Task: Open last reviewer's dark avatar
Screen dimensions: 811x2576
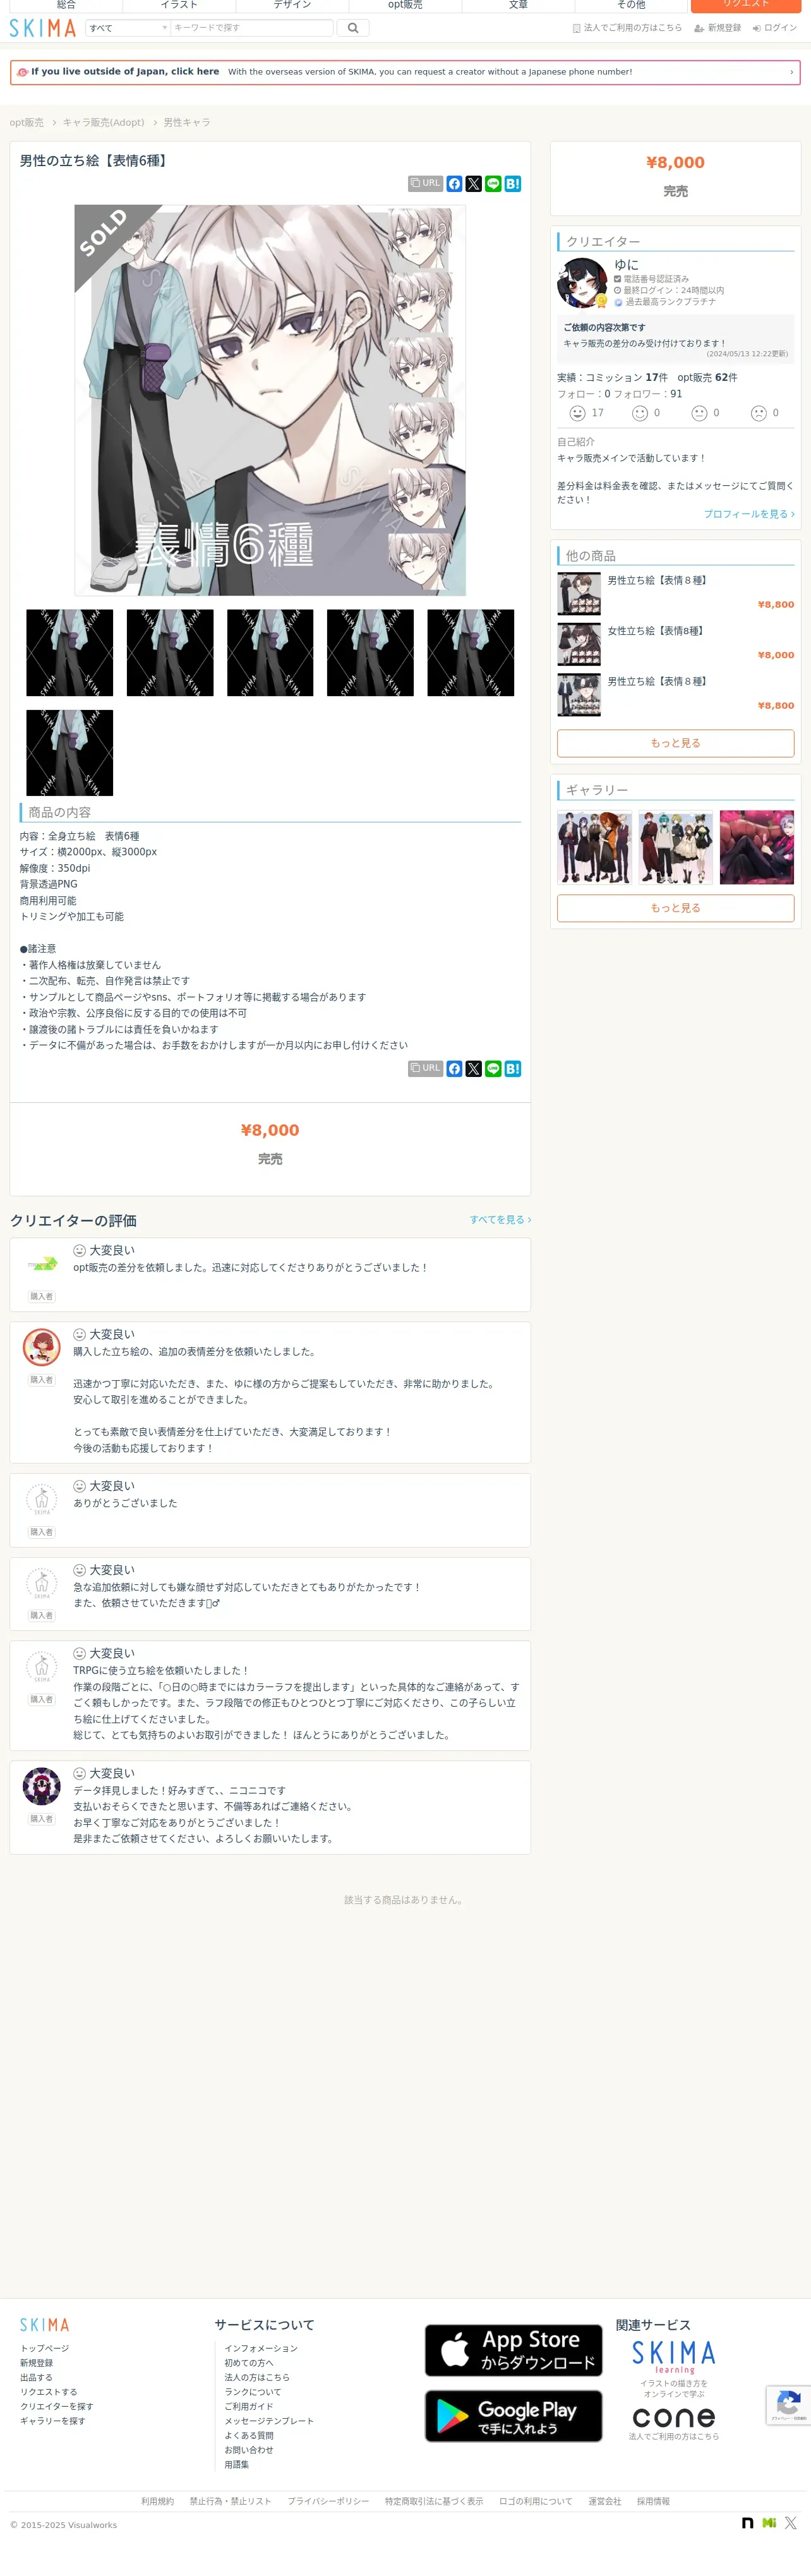Action: tap(42, 1787)
